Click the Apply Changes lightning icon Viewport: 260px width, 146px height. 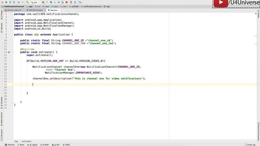click(x=47, y=2)
